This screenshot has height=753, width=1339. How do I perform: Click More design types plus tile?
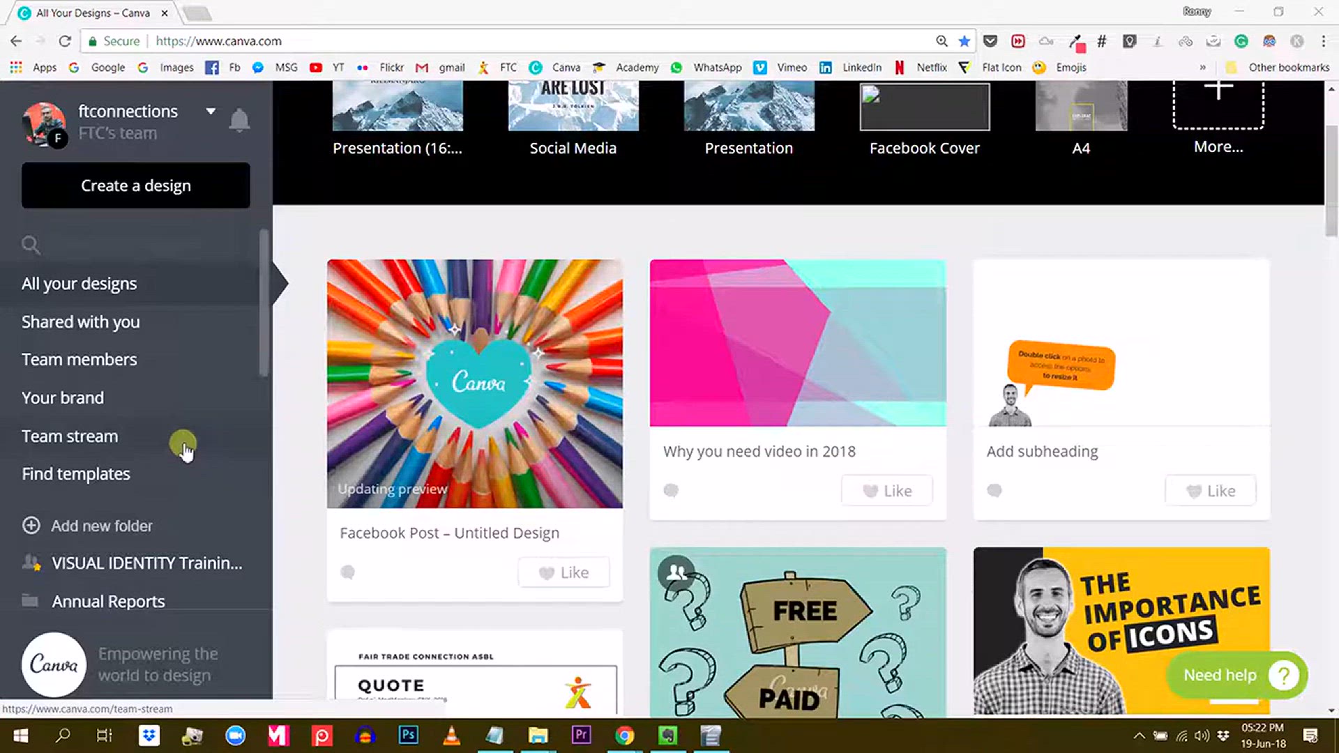point(1218,105)
